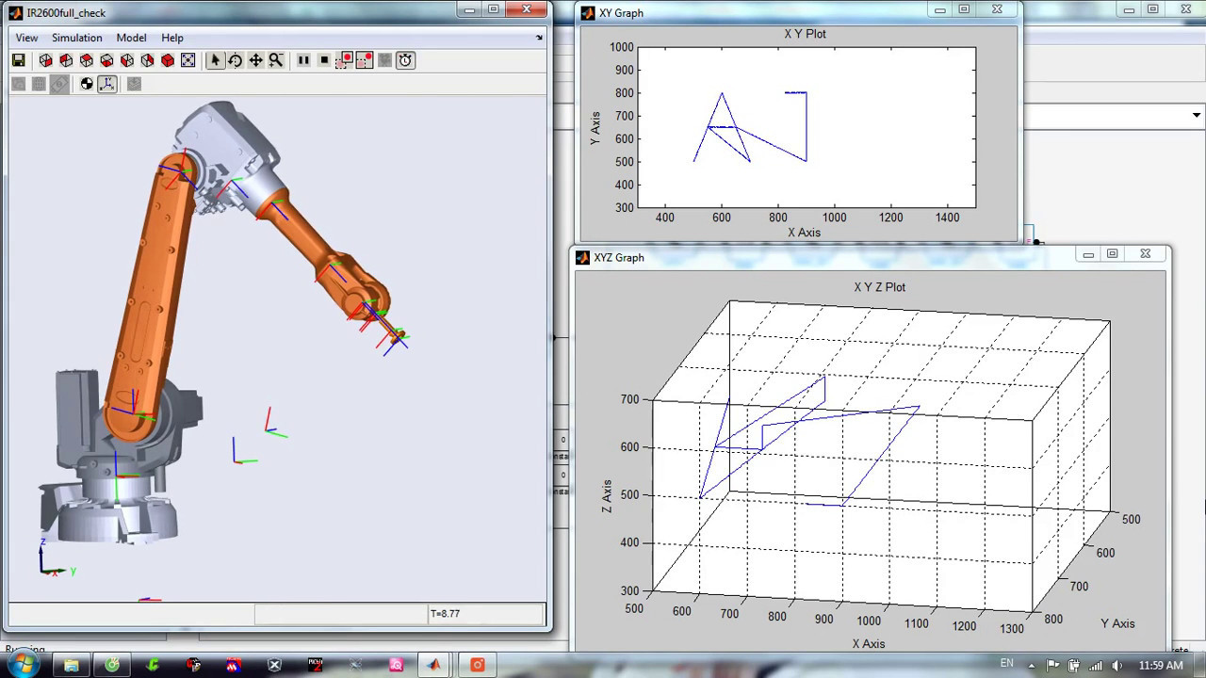Activate the Rotate view tool

point(235,60)
